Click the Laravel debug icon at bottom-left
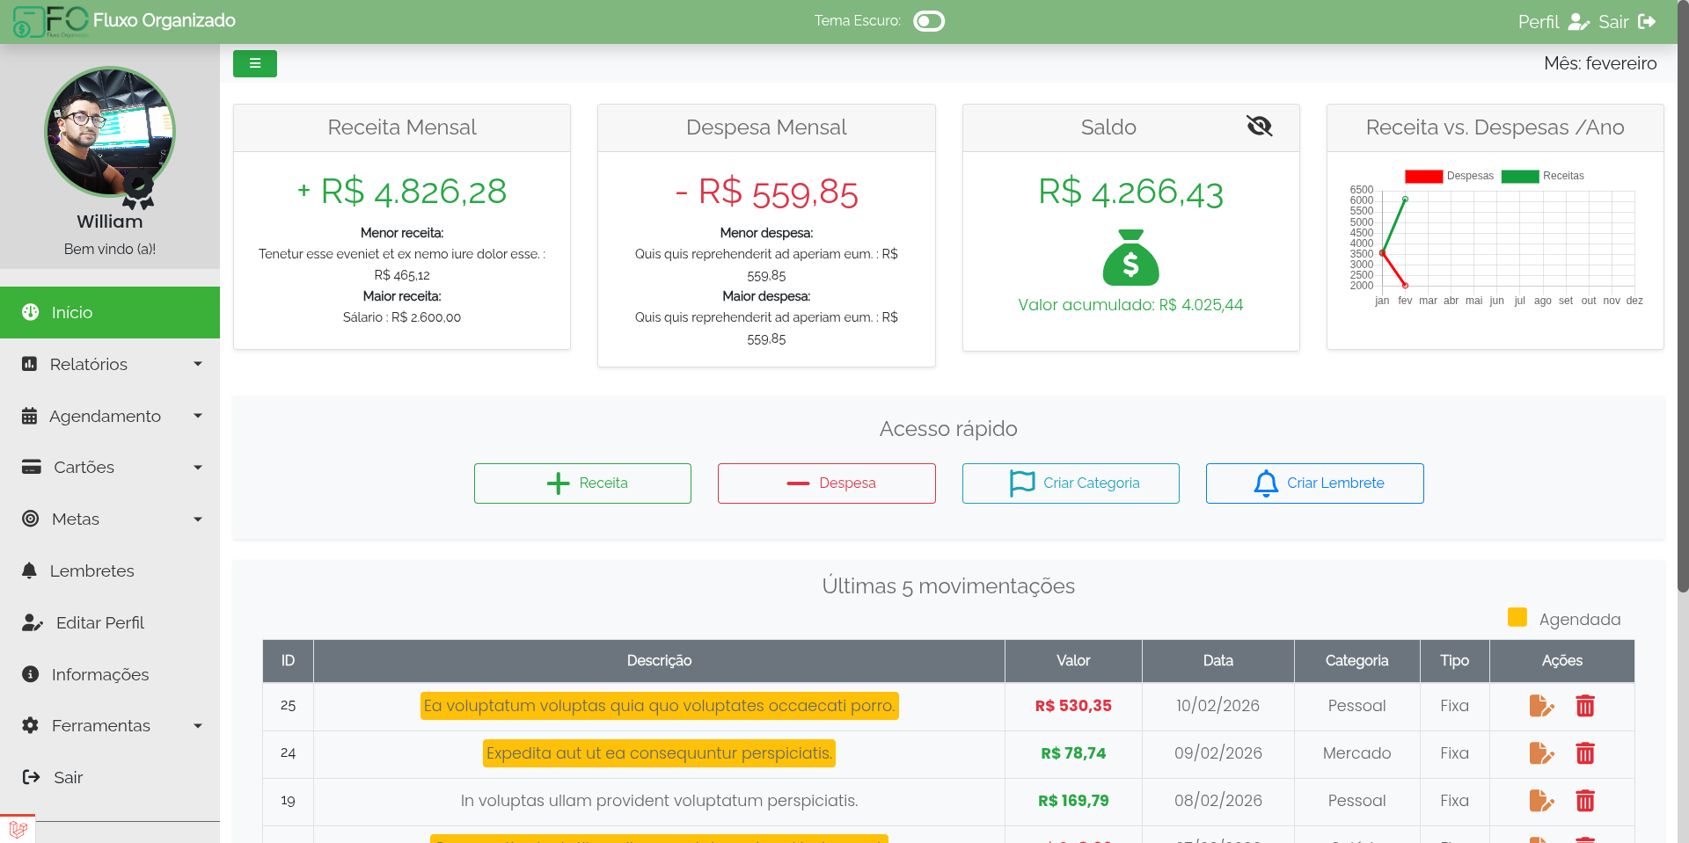Viewport: 1689px width, 843px height. click(x=18, y=828)
